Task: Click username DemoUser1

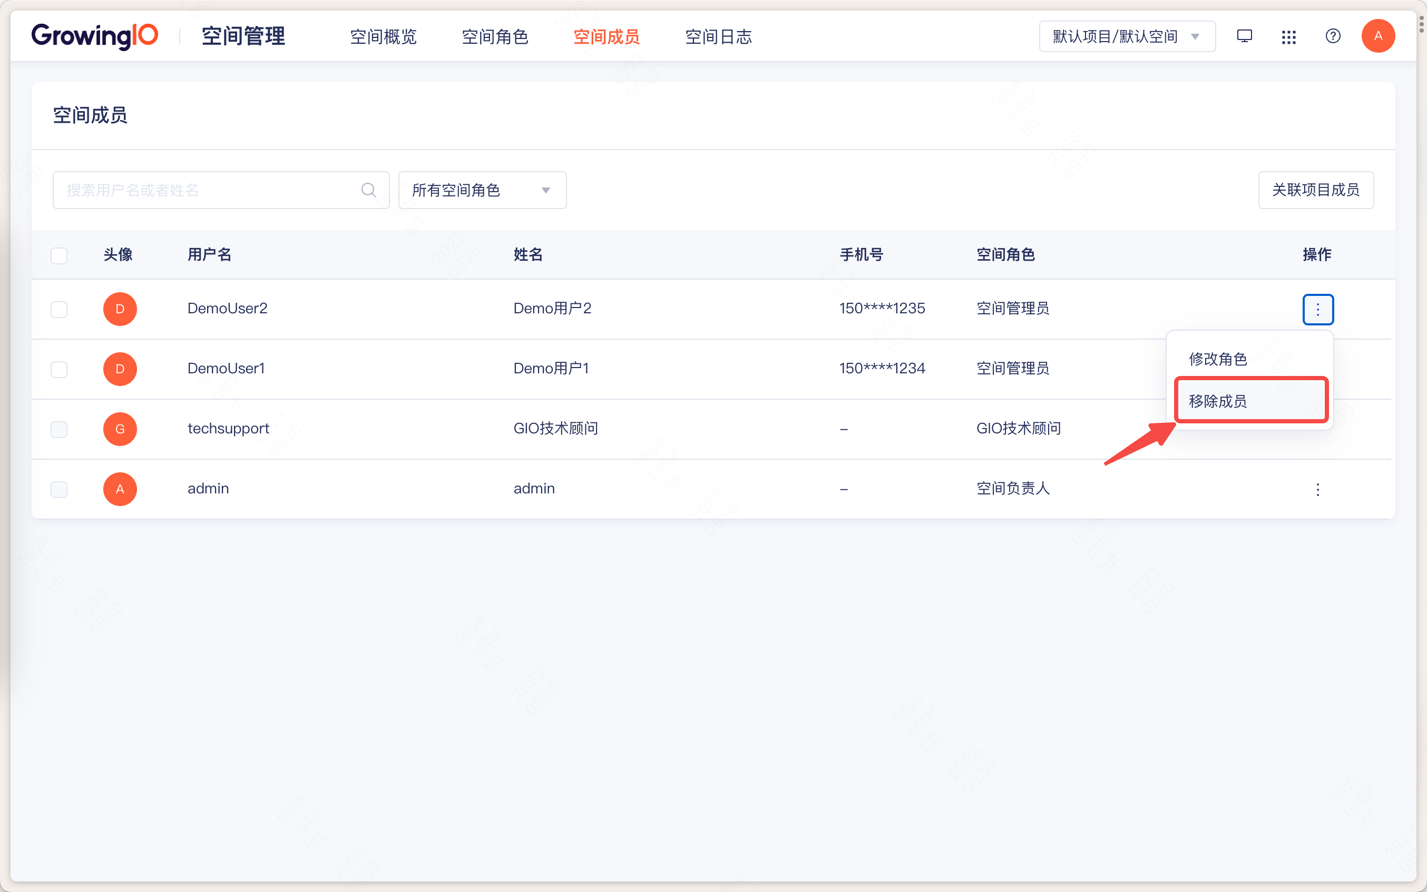Action: tap(226, 368)
